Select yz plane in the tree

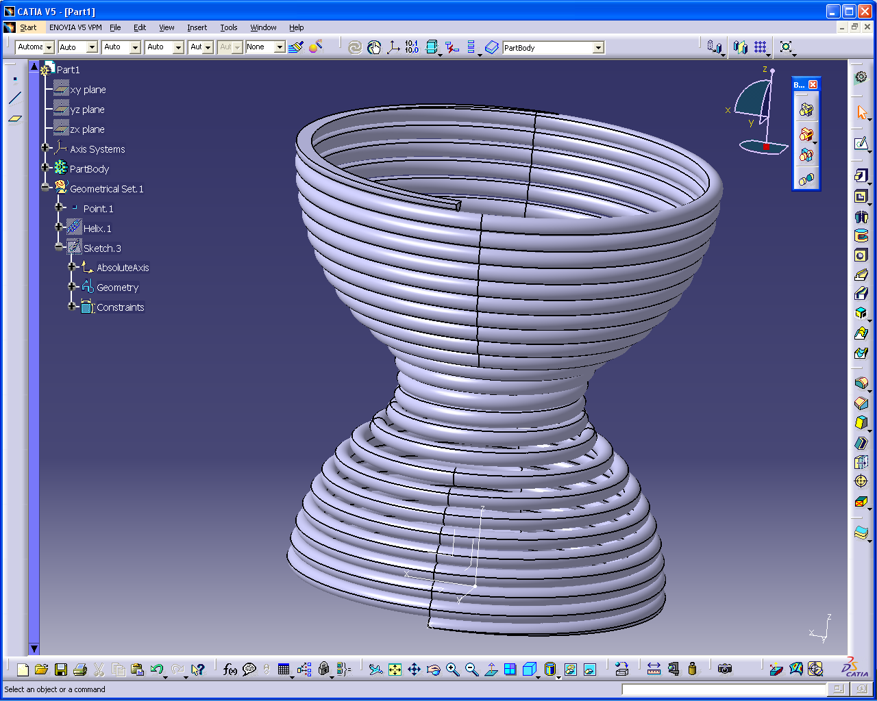pos(87,110)
